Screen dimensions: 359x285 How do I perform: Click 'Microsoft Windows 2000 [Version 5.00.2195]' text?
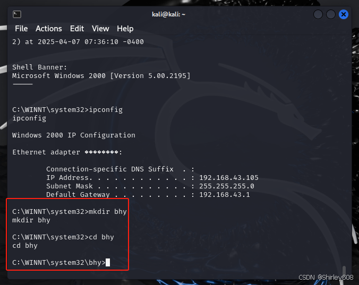101,76
